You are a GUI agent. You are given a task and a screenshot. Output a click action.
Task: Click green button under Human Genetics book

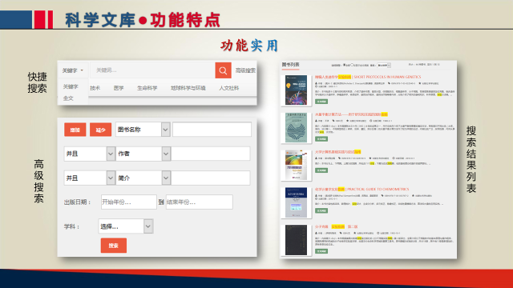321,102
